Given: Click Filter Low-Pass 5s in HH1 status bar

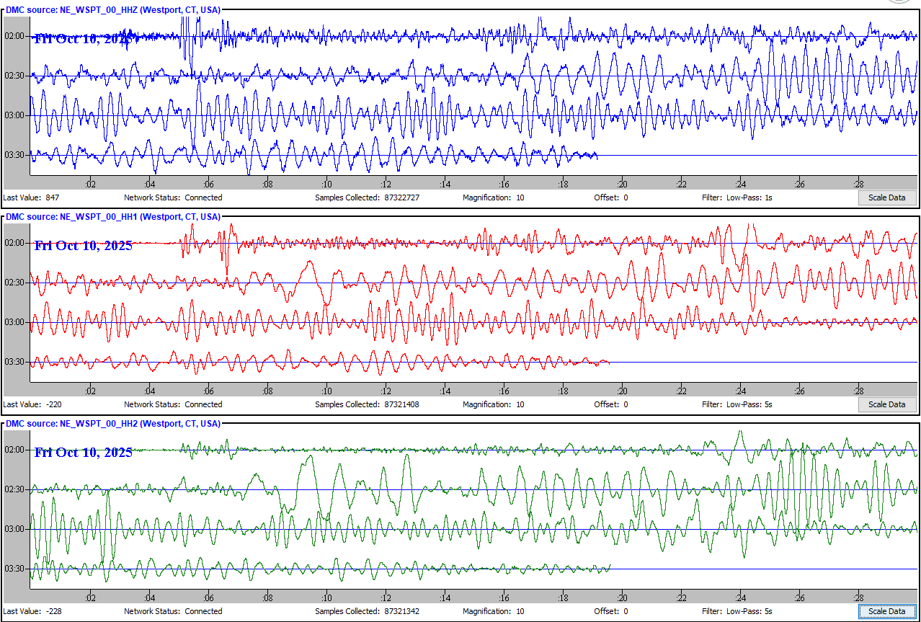Looking at the screenshot, I should coord(737,404).
